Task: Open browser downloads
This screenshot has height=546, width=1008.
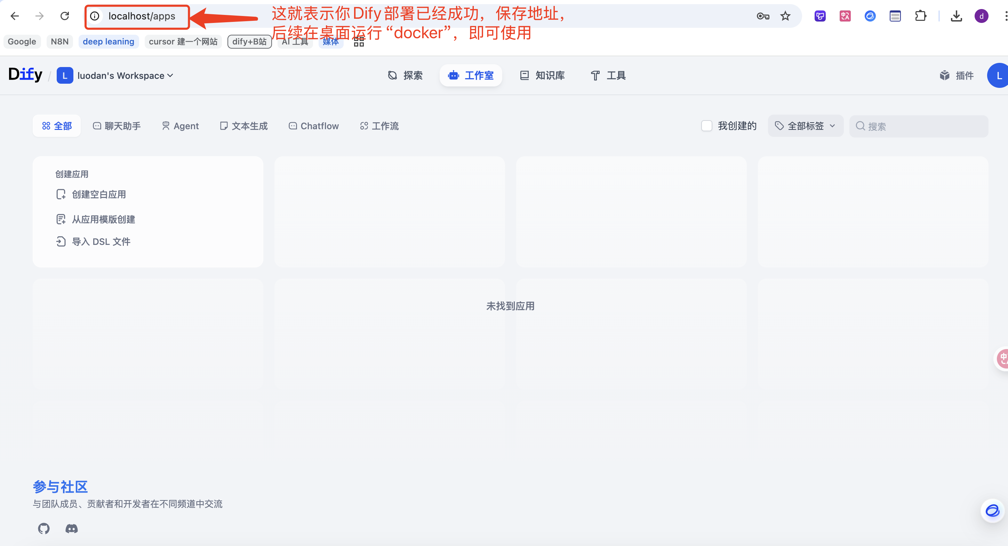Action: 957,16
